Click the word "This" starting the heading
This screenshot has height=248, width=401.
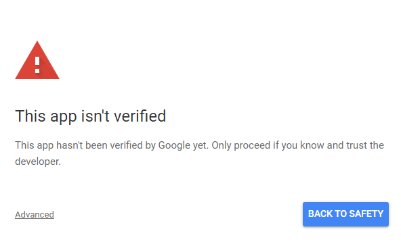(x=30, y=116)
